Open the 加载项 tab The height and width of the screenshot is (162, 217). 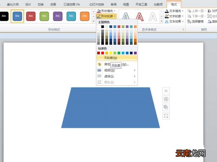click(158, 4)
